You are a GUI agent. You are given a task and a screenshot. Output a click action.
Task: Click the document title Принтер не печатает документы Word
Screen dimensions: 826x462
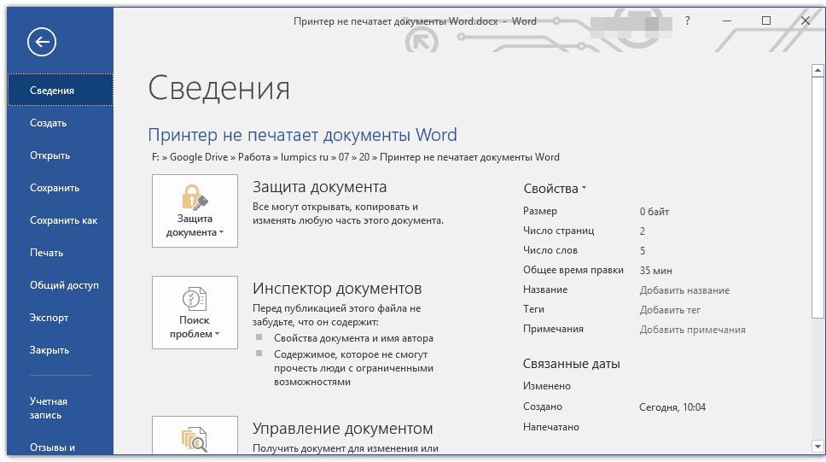[x=302, y=135]
